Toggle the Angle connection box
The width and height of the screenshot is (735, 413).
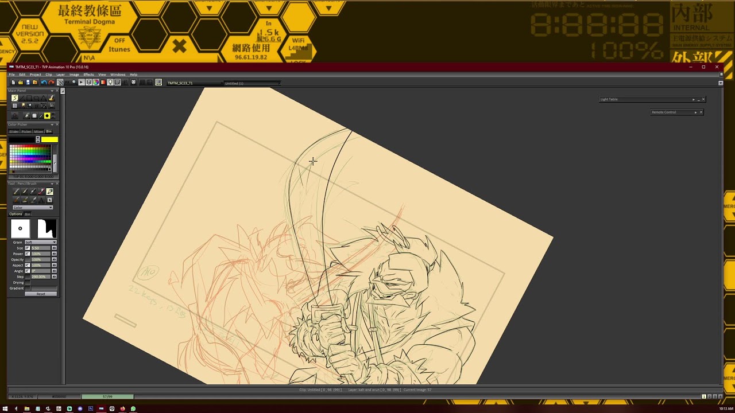[27, 271]
